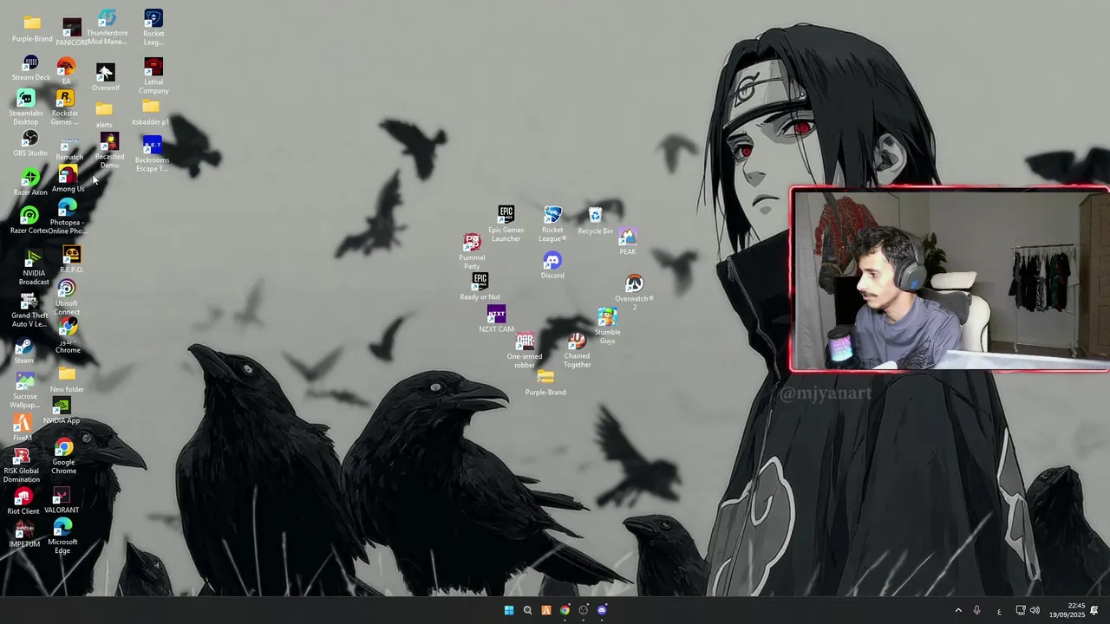Image resolution: width=1110 pixels, height=624 pixels.
Task: Switch to Chrome on the taskbar
Action: pyautogui.click(x=565, y=610)
